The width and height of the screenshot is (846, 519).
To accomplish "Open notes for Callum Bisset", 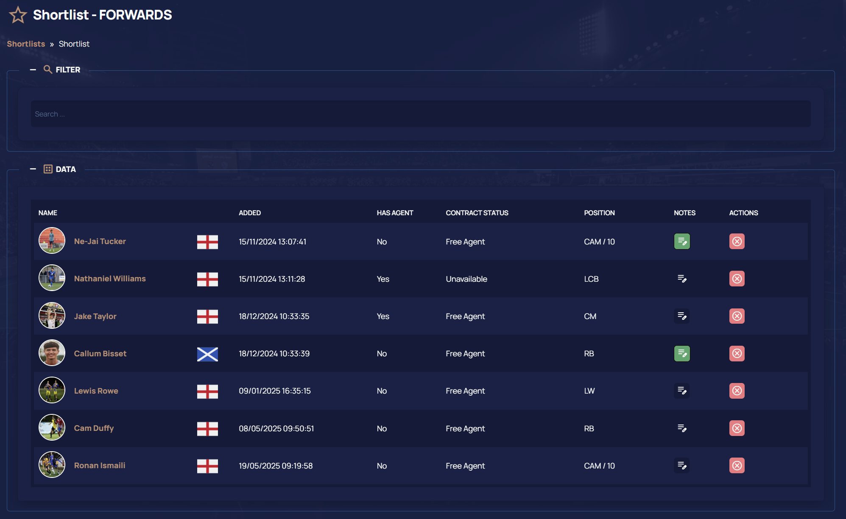I will (x=682, y=353).
